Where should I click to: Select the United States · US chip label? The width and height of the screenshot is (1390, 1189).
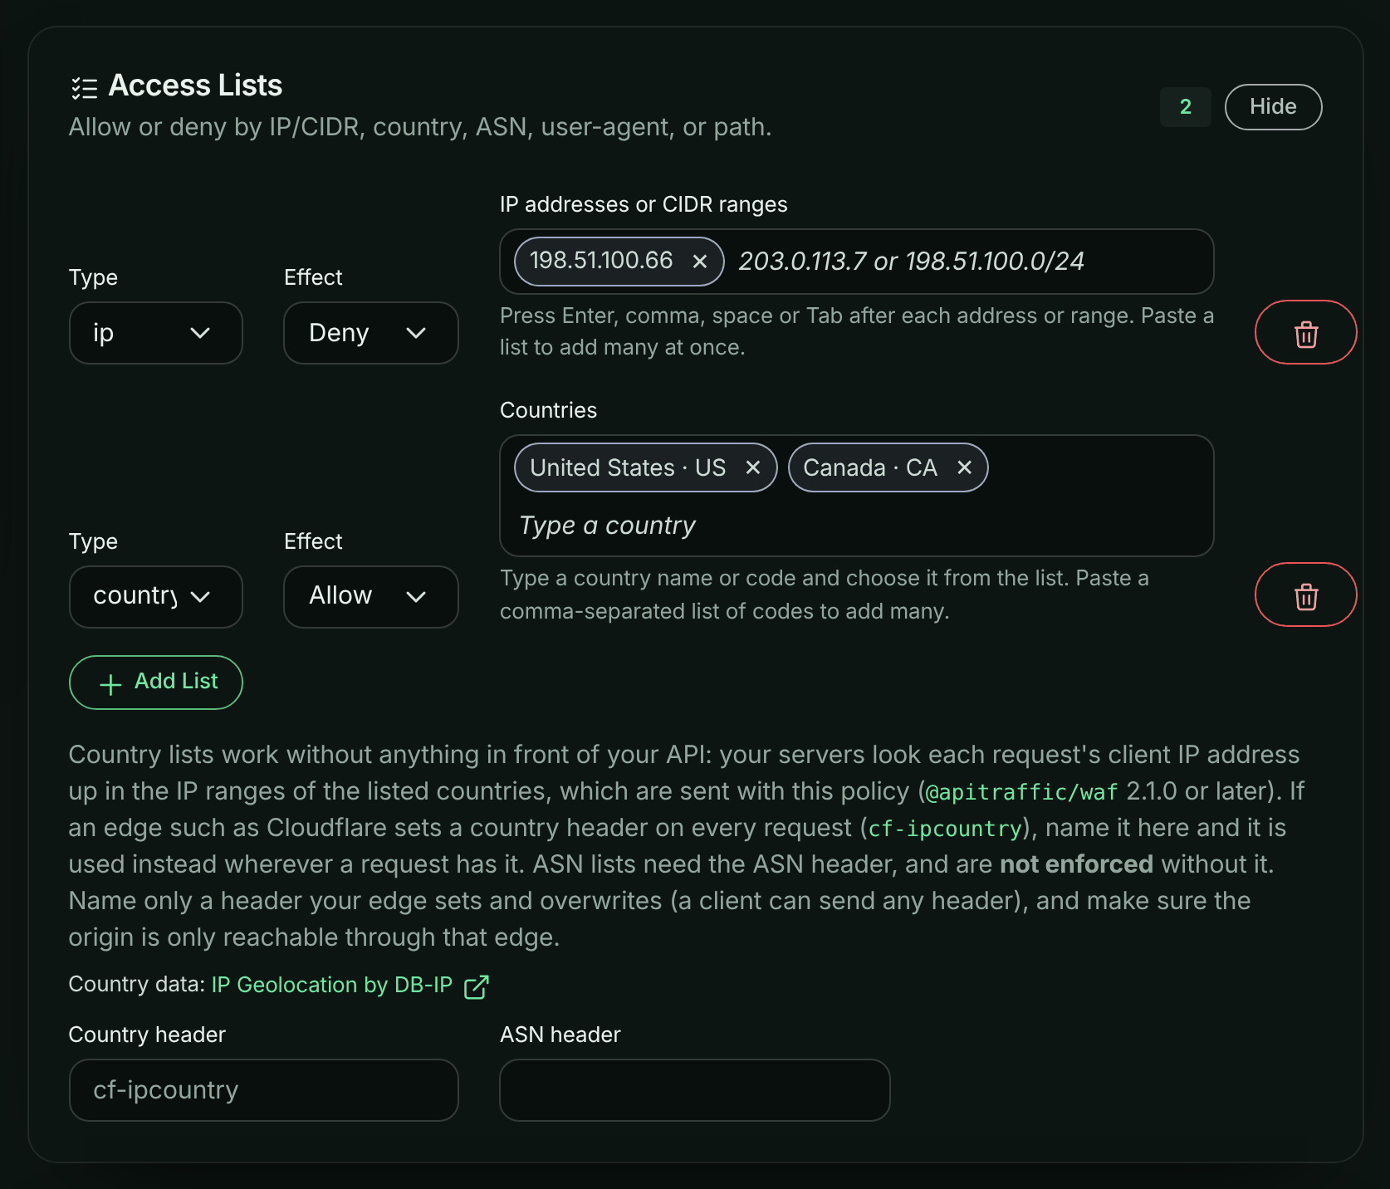pyautogui.click(x=628, y=468)
